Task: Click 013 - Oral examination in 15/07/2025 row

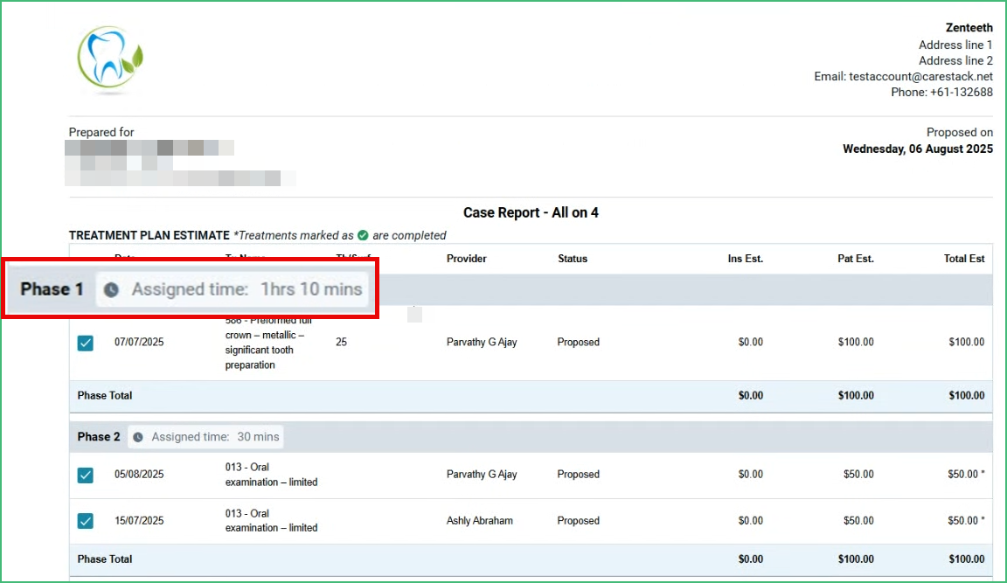Action: 271,521
